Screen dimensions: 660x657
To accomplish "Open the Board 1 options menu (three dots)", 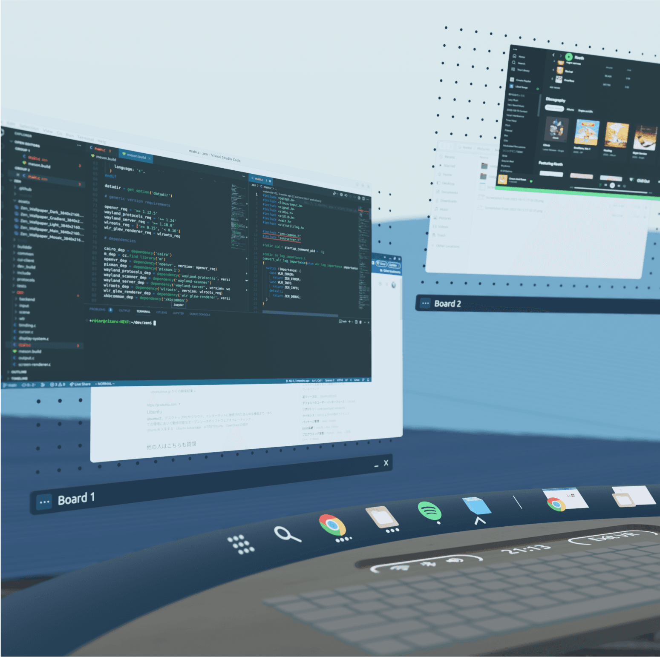I will (x=44, y=502).
